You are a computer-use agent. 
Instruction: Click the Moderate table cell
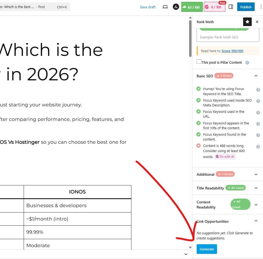tap(77, 244)
